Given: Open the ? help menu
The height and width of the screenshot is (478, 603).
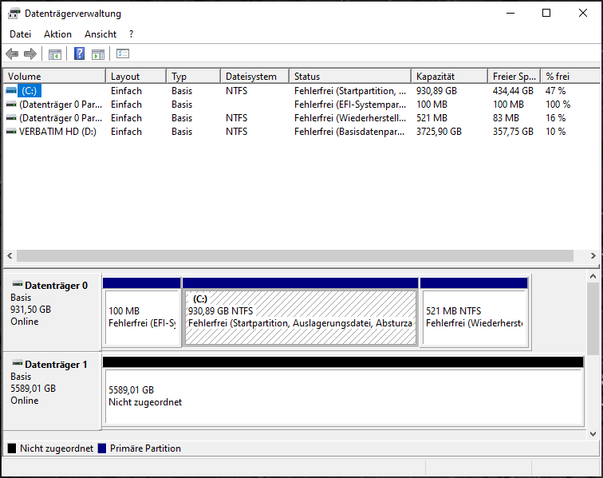Looking at the screenshot, I should 131,34.
